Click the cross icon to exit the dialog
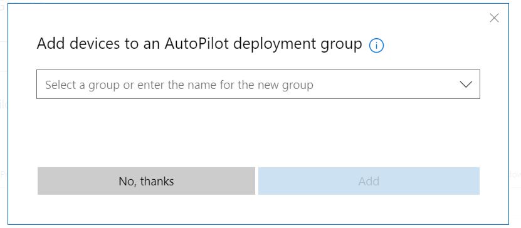This screenshot has width=521, height=228. coord(494,18)
